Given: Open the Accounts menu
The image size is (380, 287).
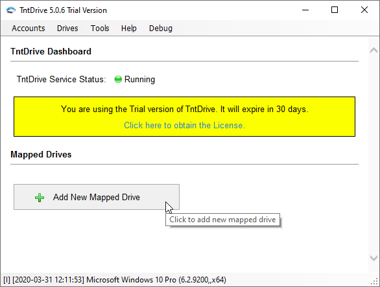Looking at the screenshot, I should pyautogui.click(x=29, y=29).
